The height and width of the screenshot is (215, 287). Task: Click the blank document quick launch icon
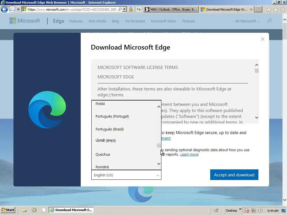[x=44, y=210]
